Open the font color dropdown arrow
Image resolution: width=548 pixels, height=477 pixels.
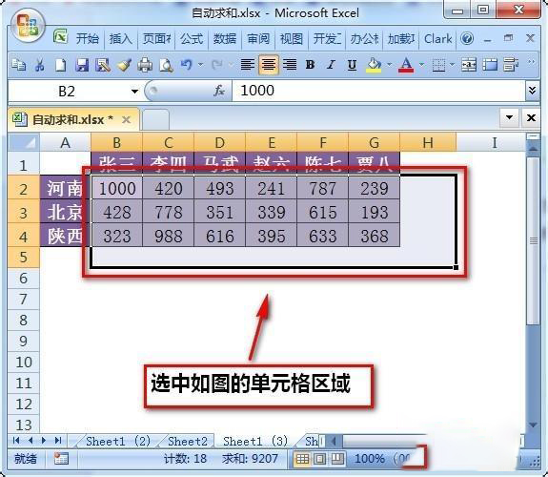click(x=421, y=65)
